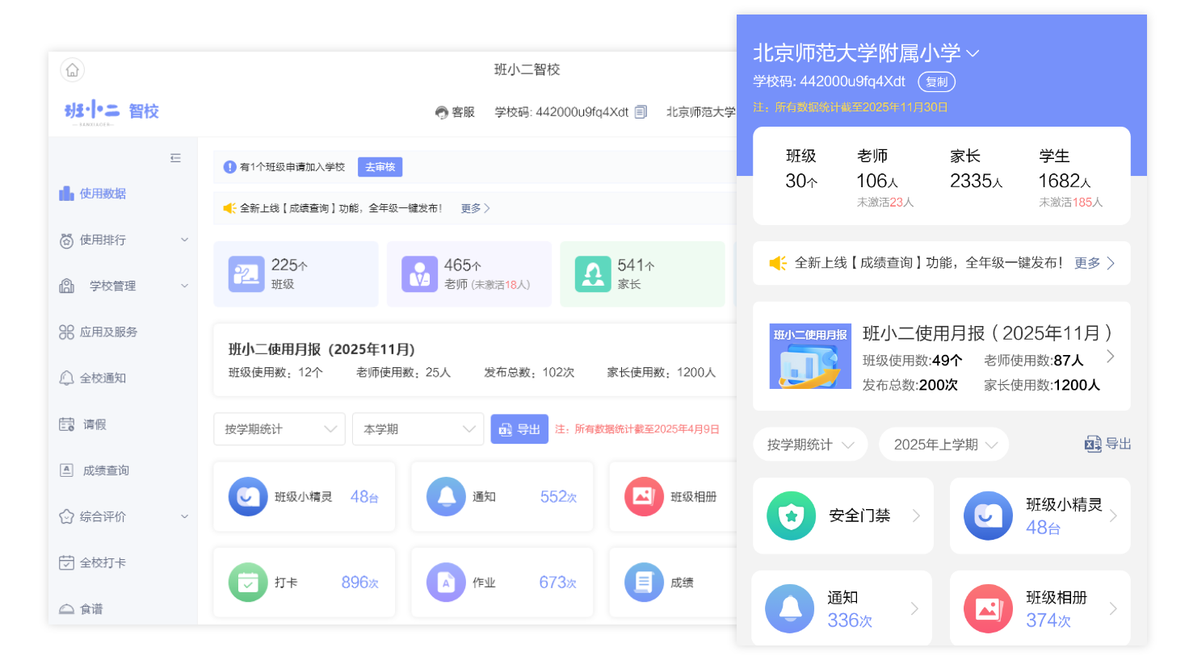Viewport: 1189px width, 660px height.
Task: Expand the 学校管理 sidebar submenu
Action: (x=184, y=286)
